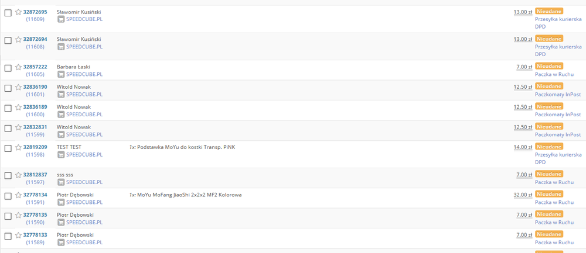Click Nieudane badge on order 32778134
The height and width of the screenshot is (253, 586).
(x=548, y=195)
